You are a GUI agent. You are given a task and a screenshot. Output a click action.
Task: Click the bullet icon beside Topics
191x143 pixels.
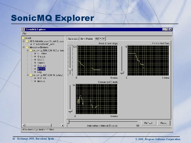(35, 63)
